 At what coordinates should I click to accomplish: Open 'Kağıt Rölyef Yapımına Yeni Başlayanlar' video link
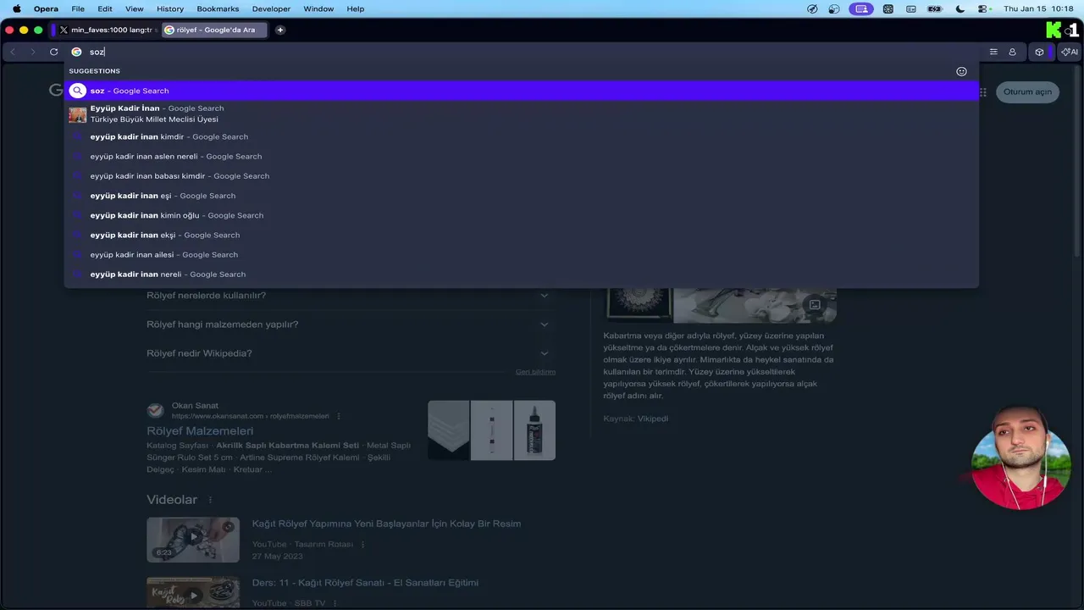pyautogui.click(x=386, y=524)
